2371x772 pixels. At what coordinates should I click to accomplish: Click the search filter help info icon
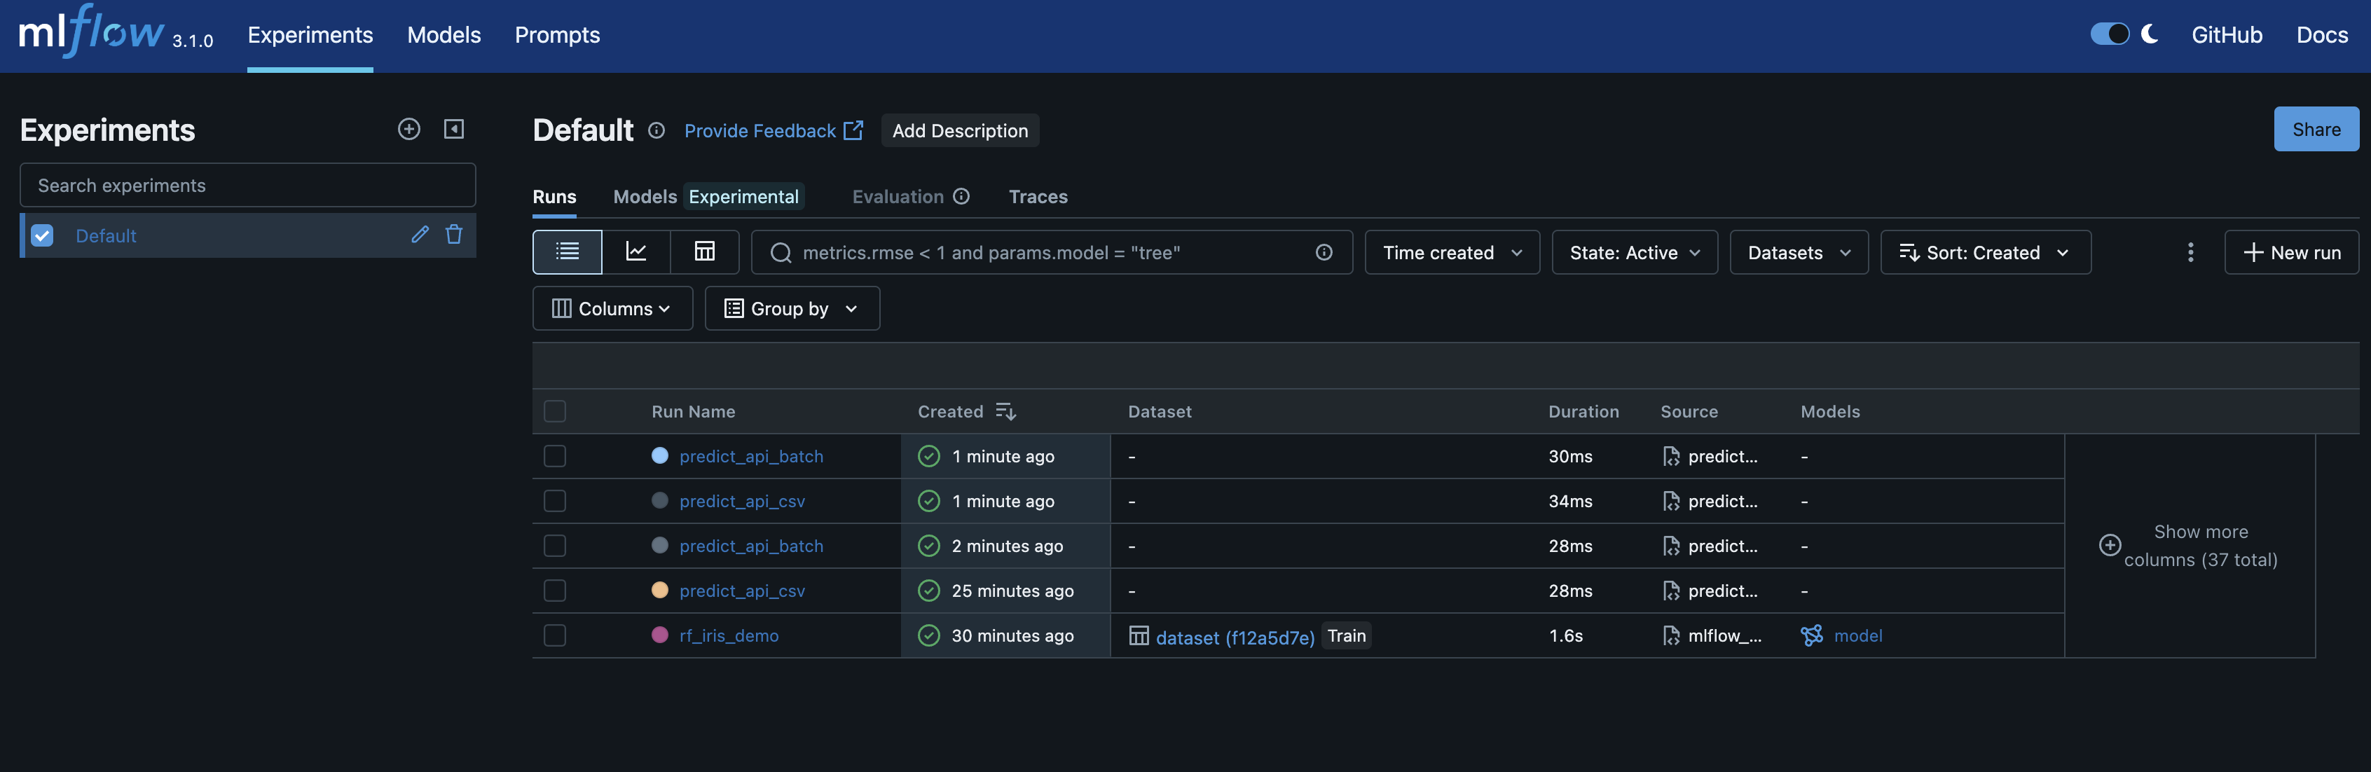(x=1324, y=252)
